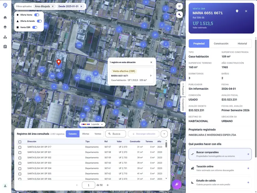This screenshot has height=193, width=257.
Task: Close the MARIA 6651 6671 property panel
Action: point(246,11)
